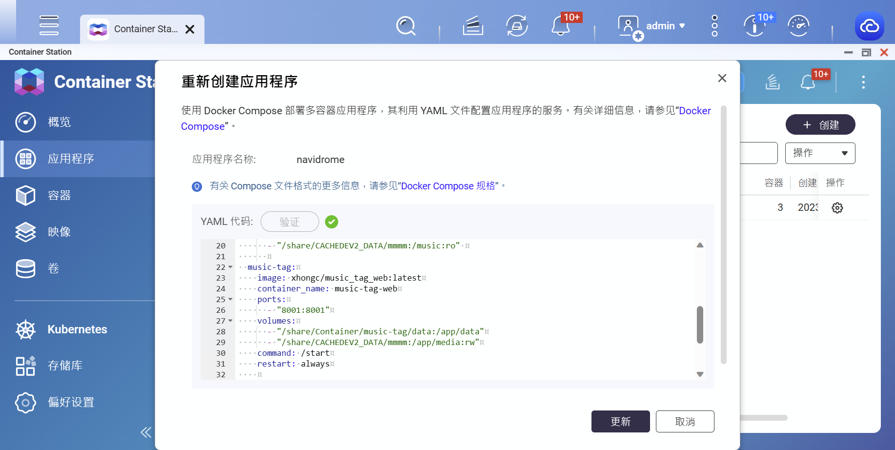Open the Docker Compose 规格 link

pyautogui.click(x=448, y=186)
